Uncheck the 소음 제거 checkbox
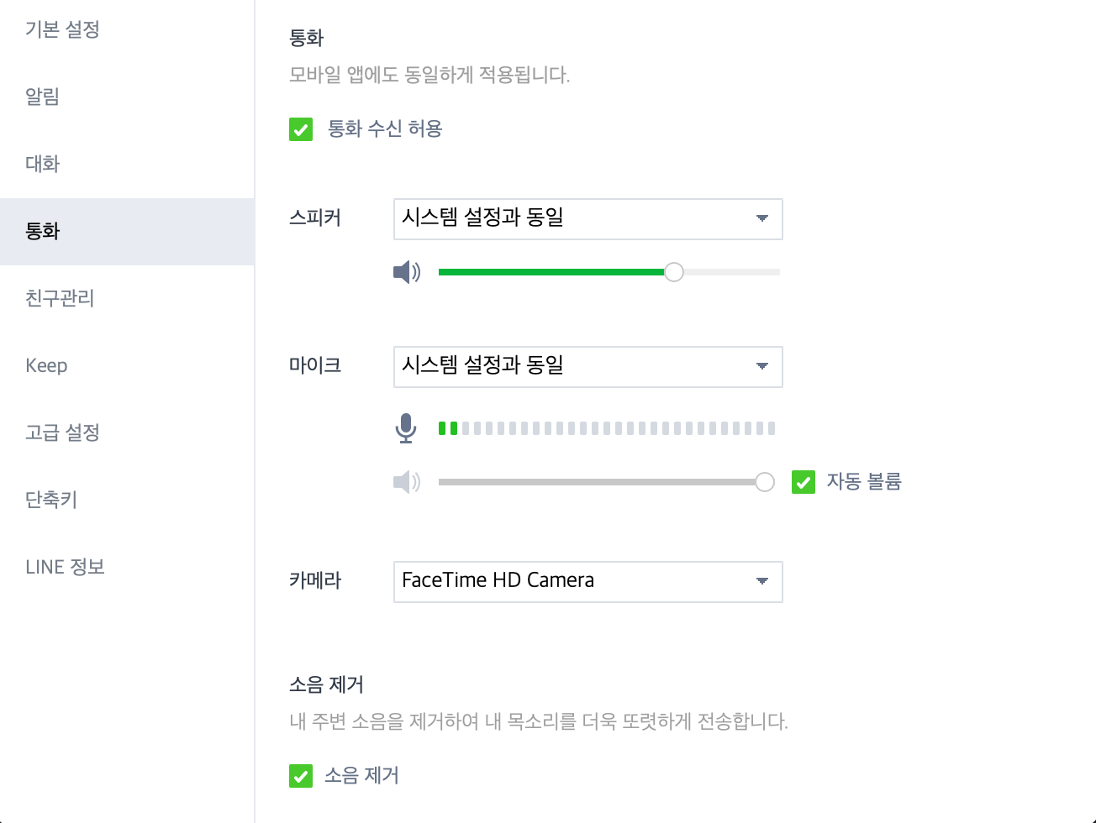 pos(301,776)
